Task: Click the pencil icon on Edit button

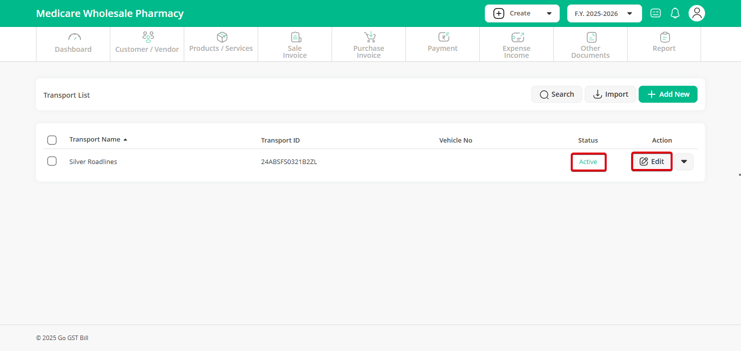Action: 644,162
